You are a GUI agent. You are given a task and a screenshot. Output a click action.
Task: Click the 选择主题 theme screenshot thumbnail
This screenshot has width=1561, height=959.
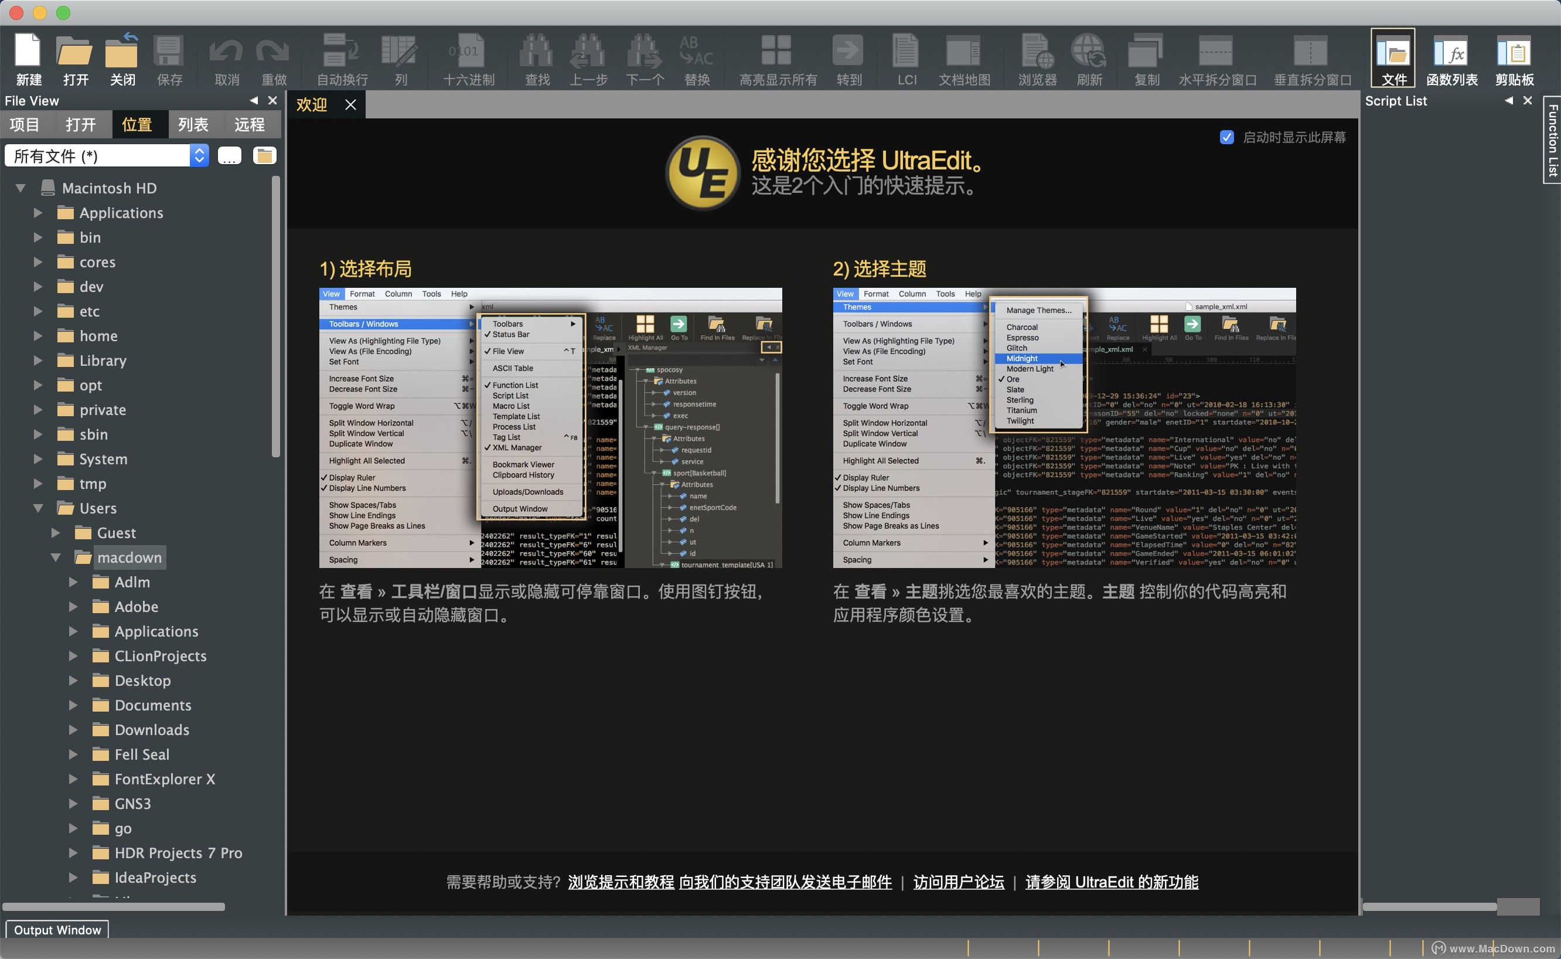(1064, 428)
